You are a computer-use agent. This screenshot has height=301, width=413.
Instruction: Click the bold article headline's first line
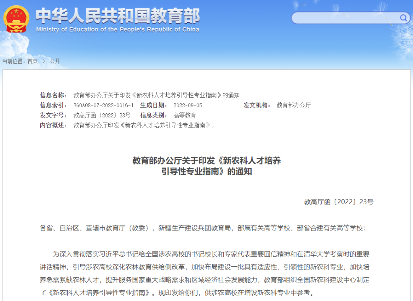(206, 161)
